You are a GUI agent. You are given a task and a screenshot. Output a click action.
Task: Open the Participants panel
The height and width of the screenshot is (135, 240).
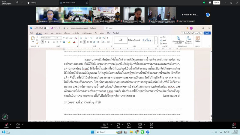tap(104, 124)
